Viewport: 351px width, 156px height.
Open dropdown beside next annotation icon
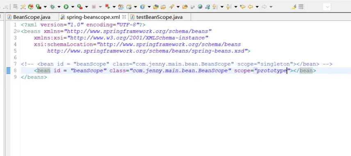pos(222,7)
